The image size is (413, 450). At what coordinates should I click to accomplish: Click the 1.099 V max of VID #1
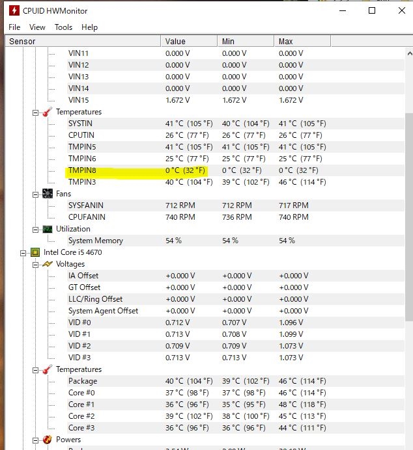click(291, 334)
